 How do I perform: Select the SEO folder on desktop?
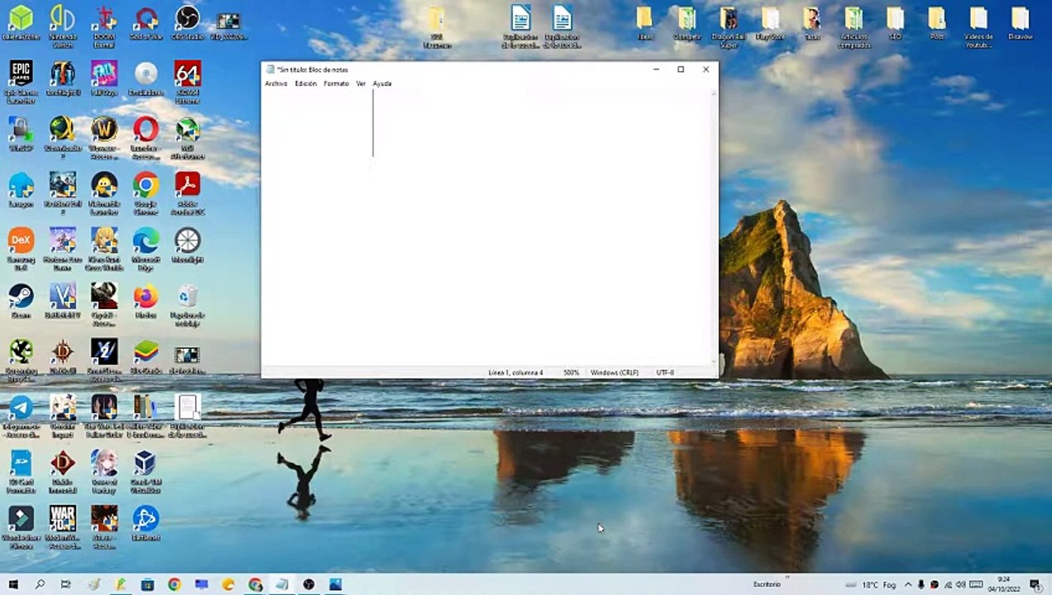click(x=895, y=22)
